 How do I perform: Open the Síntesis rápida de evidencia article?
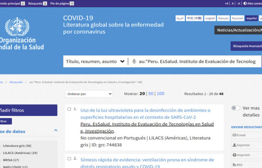click(147, 163)
